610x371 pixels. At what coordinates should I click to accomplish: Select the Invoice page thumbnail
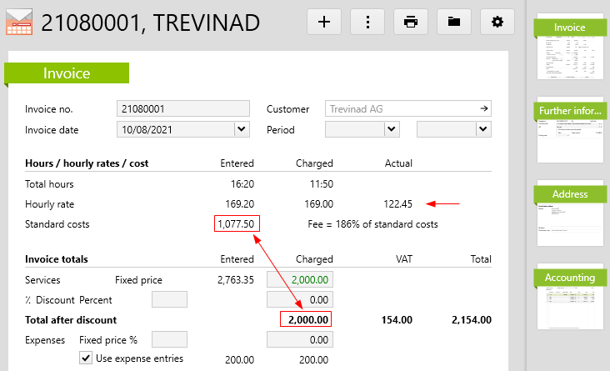(570, 49)
